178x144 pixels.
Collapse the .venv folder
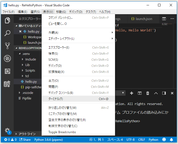(20, 54)
